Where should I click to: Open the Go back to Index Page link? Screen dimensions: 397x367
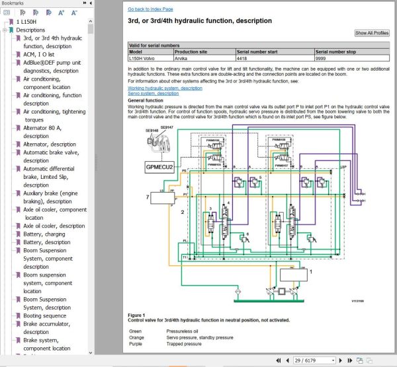[150, 9]
